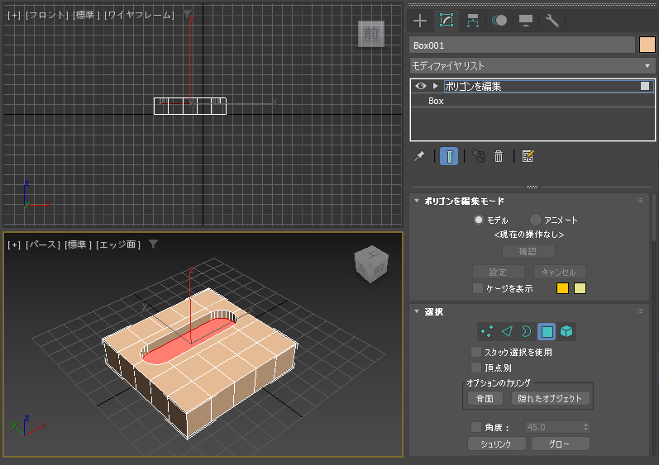This screenshot has width=659, height=465.
Task: Click the front view cube 前
Action: [371, 34]
